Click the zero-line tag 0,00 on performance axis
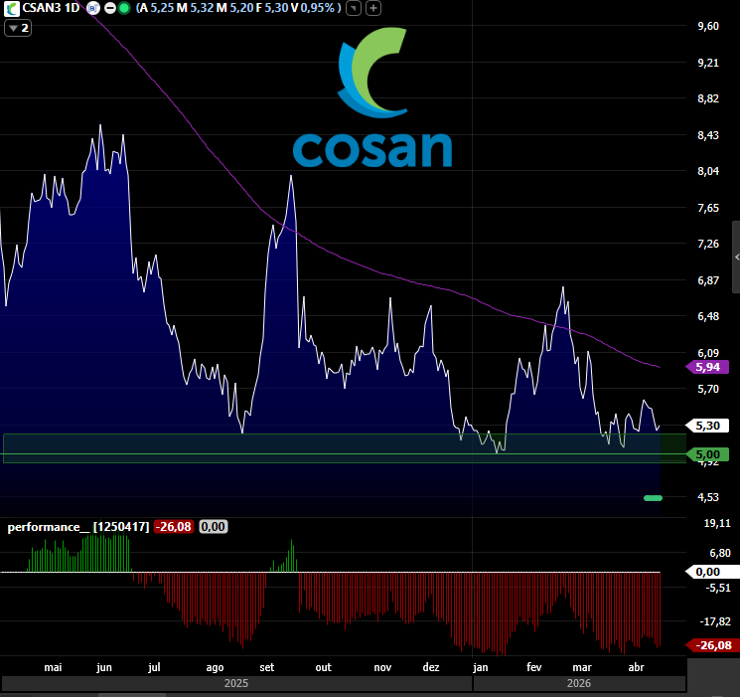Image resolution: width=740 pixels, height=697 pixels. point(713,572)
